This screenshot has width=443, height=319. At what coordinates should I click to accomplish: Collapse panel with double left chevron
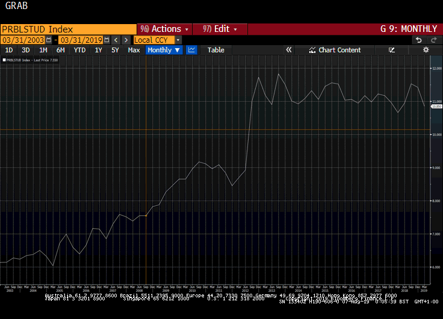(288, 50)
